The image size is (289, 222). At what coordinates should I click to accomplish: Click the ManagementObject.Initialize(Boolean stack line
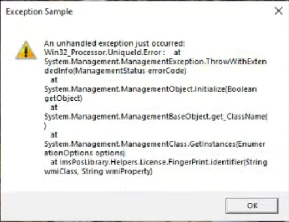tap(150, 89)
